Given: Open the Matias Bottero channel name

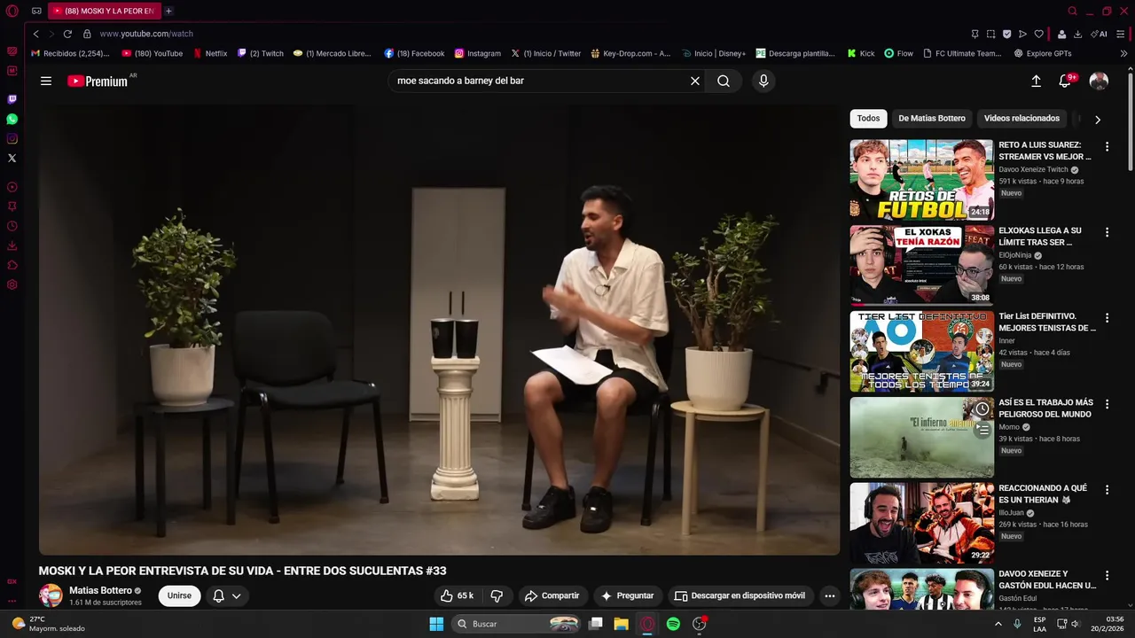Looking at the screenshot, I should 100,590.
